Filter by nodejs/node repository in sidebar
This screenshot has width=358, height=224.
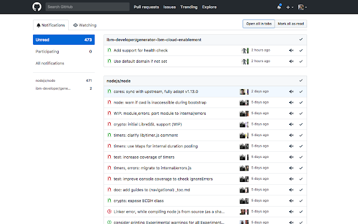64,81
